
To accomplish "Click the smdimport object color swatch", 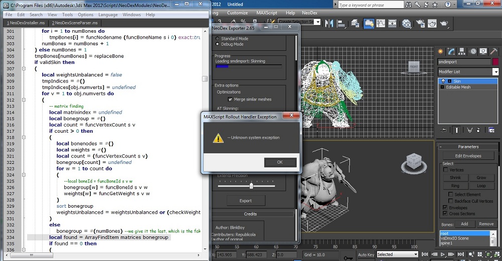I will tap(495, 61).
